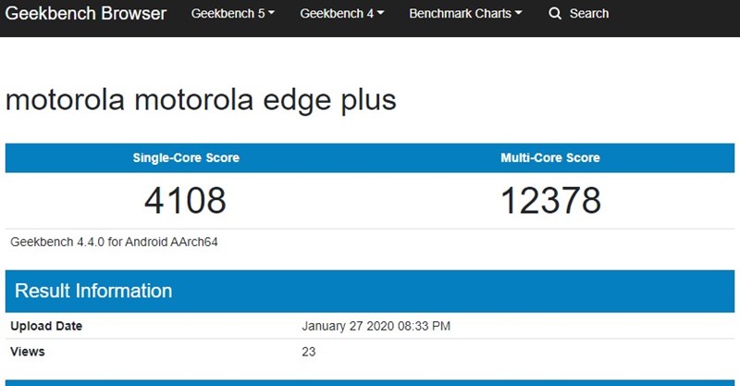Click the January 27 2020 upload timestamp

tap(376, 326)
